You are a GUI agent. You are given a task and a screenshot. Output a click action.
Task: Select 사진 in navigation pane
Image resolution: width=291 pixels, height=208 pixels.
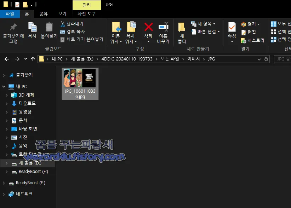pyautogui.click(x=23, y=137)
